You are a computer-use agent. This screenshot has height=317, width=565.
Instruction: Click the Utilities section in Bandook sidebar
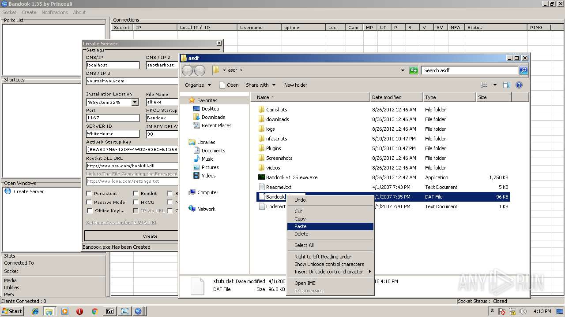pyautogui.click(x=11, y=288)
